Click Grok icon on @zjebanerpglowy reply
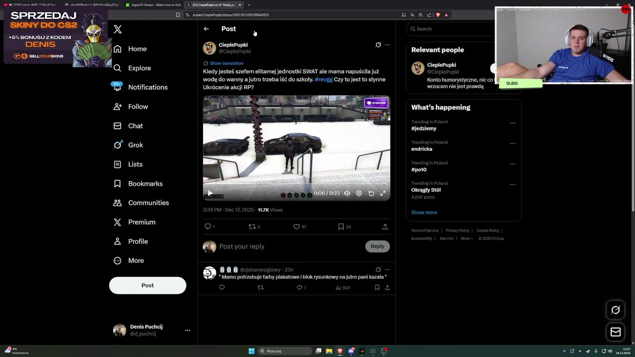The image size is (635, 357). pos(378,270)
